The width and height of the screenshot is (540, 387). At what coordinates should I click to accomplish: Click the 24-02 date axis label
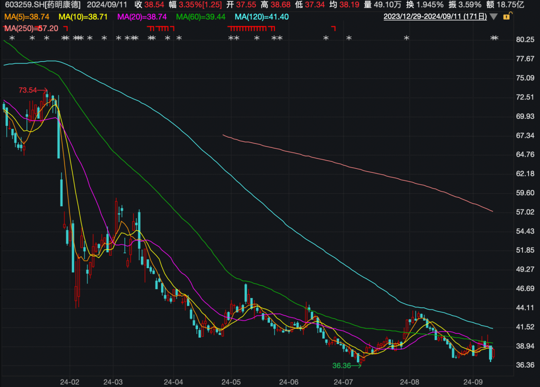point(69,382)
